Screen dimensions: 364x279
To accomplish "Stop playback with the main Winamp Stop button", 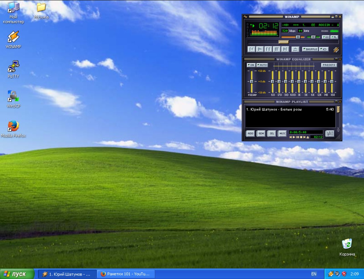I will point(277,49).
